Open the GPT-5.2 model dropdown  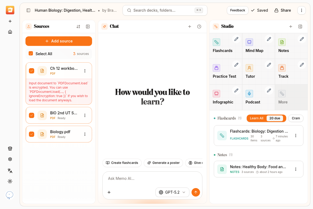[172, 192]
